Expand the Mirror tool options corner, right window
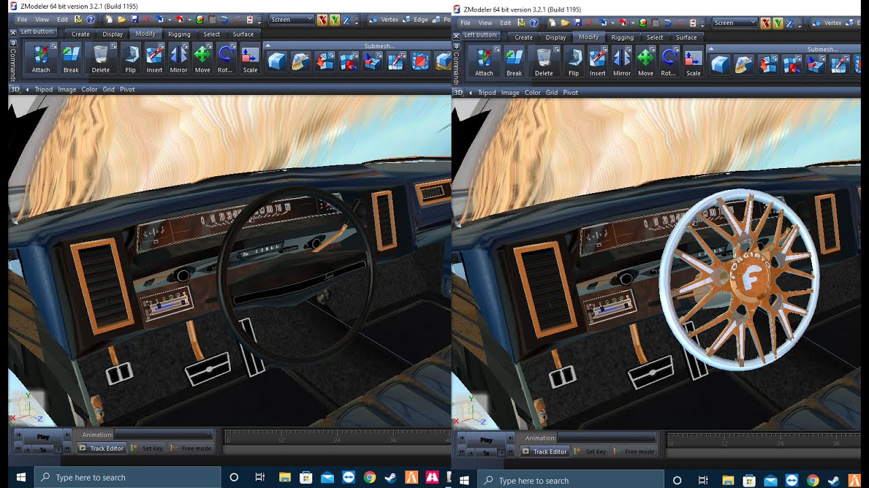Screen dimensions: 869x488 pyautogui.click(x=630, y=49)
